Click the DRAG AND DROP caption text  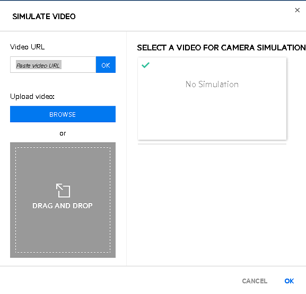pyautogui.click(x=63, y=206)
